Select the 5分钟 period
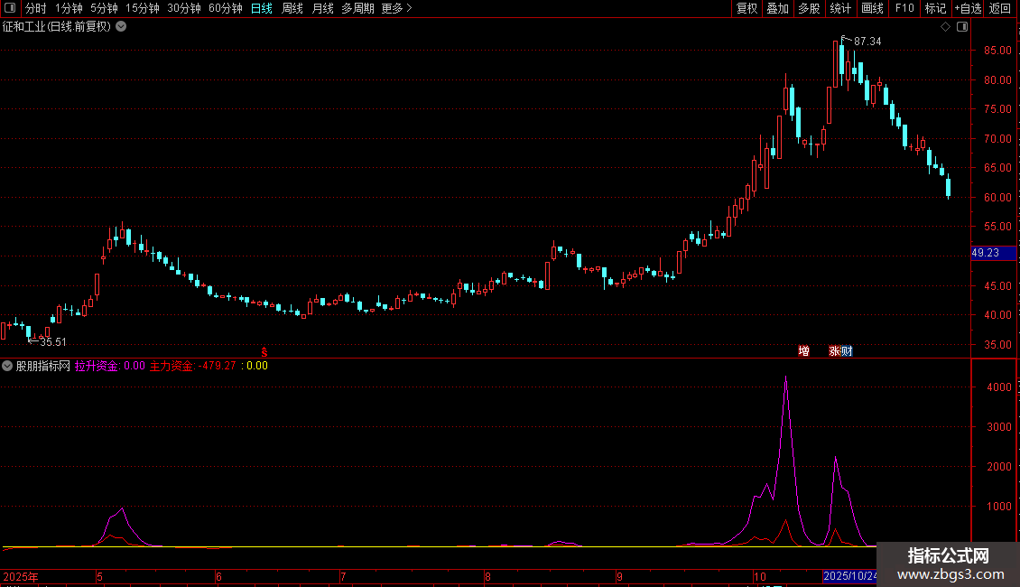 (x=104, y=8)
